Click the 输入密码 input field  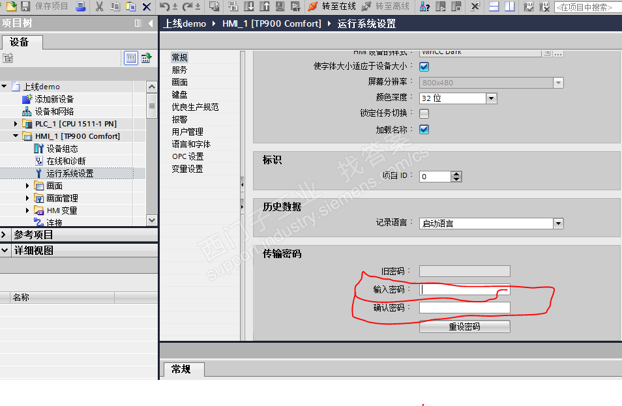[464, 289]
